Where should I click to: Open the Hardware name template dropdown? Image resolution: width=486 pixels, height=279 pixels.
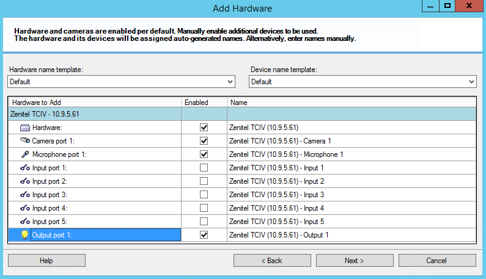pos(121,82)
